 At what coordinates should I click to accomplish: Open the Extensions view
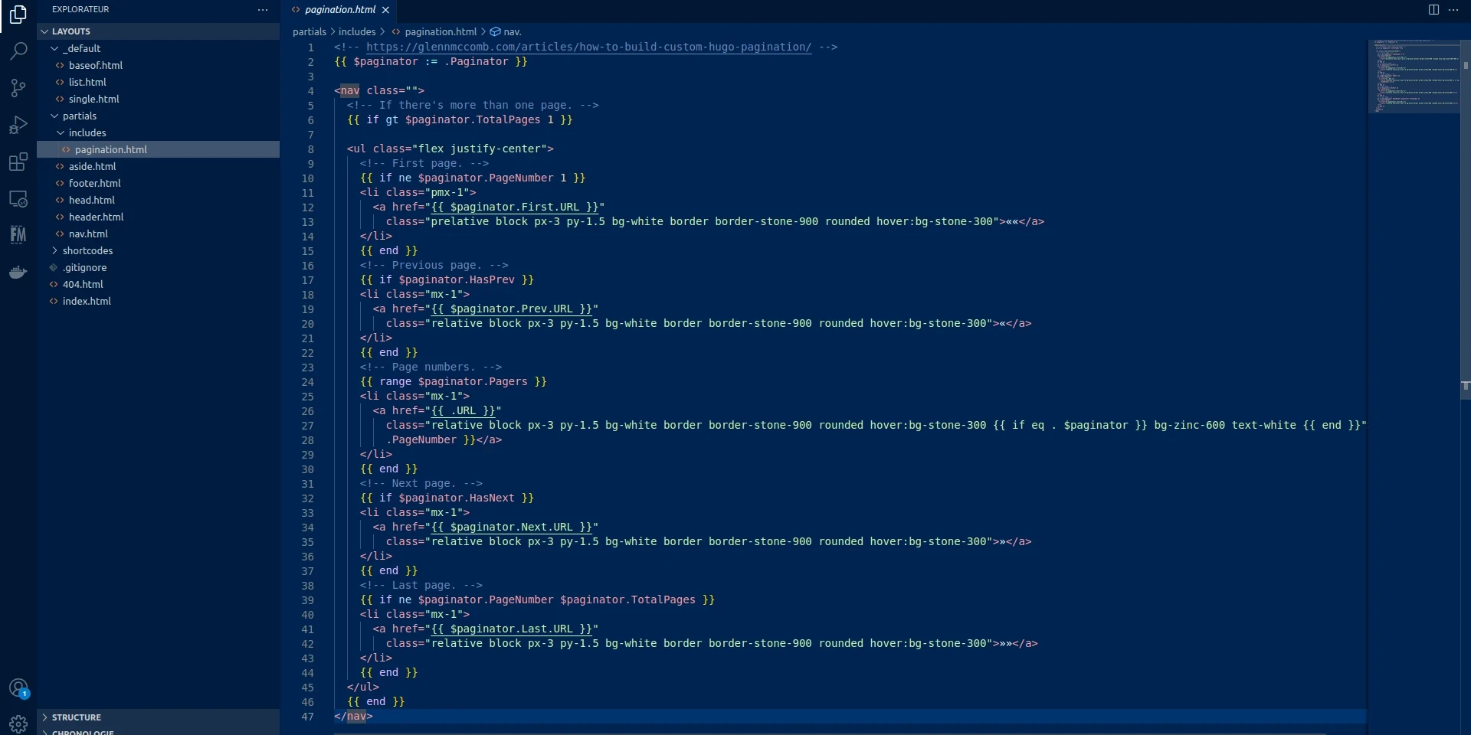18,162
